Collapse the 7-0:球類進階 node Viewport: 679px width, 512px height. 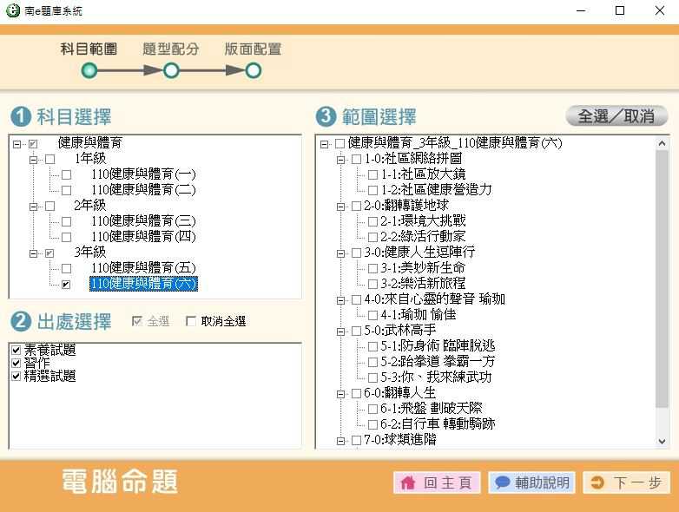[x=340, y=441]
